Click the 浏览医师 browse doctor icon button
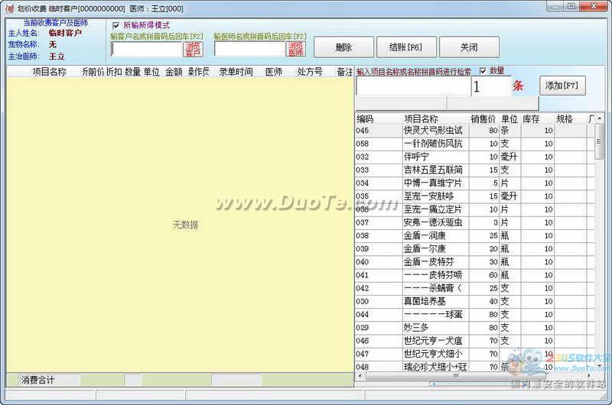Image resolution: width=612 pixels, height=405 pixels. click(x=295, y=49)
